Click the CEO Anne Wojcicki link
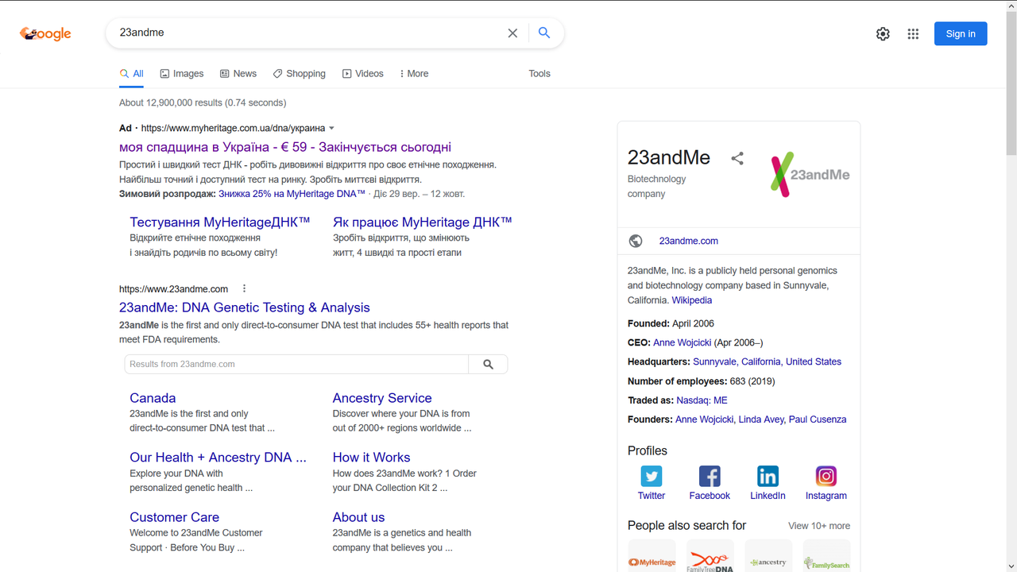 click(x=683, y=342)
